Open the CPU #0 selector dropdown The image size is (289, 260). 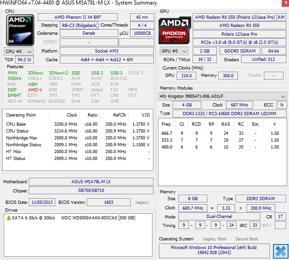click(19, 52)
